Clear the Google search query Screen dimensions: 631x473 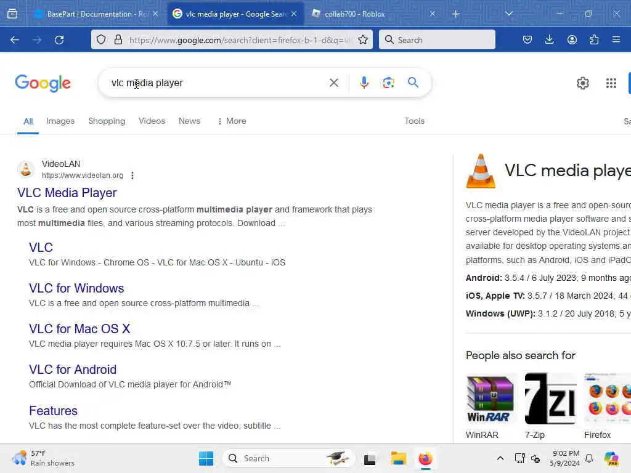click(334, 83)
